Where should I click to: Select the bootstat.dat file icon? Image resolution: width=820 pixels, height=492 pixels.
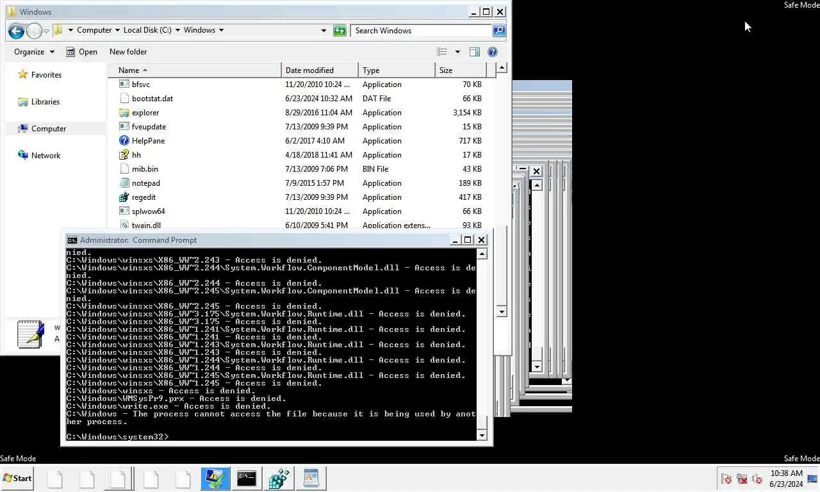(x=124, y=98)
